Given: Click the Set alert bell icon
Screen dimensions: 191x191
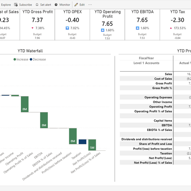Looking at the screenshot, I should click(37, 5).
